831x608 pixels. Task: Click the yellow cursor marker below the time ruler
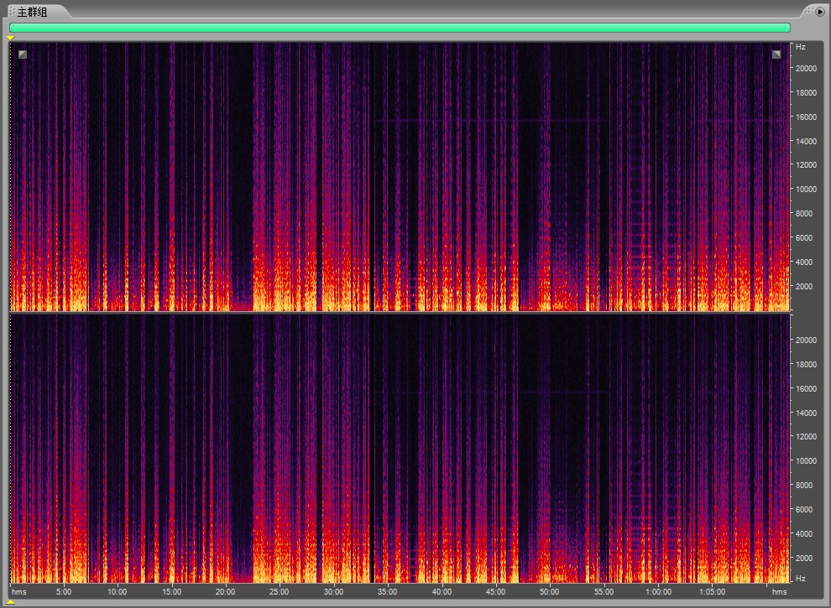(x=11, y=602)
